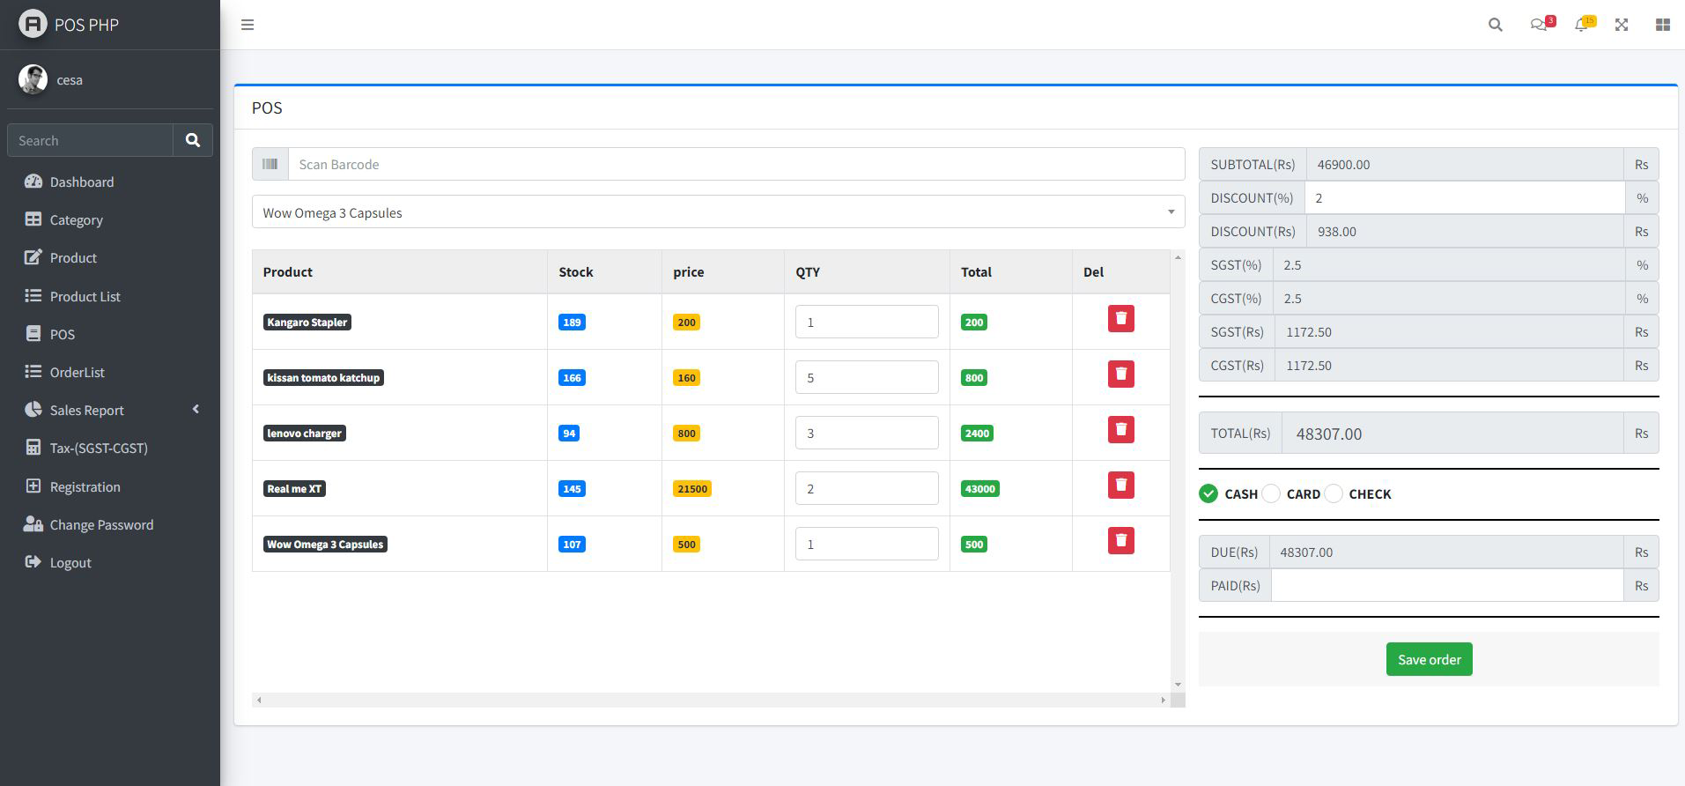This screenshot has width=1685, height=786.
Task: Open the Dashboard menu item
Action: 81,182
